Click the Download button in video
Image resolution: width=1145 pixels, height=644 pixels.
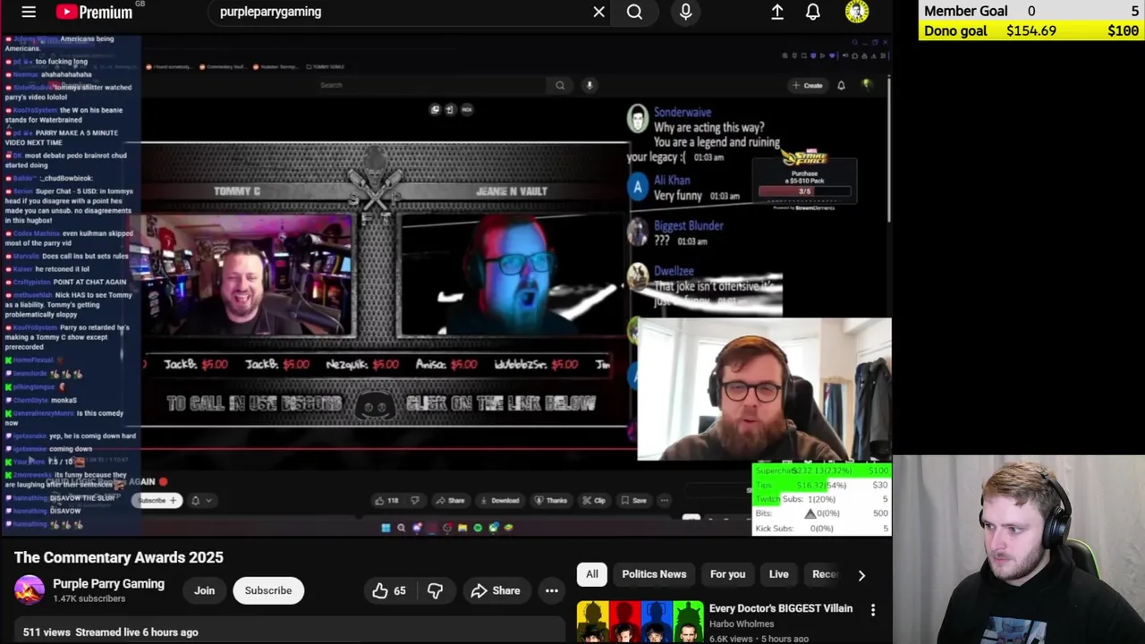500,500
